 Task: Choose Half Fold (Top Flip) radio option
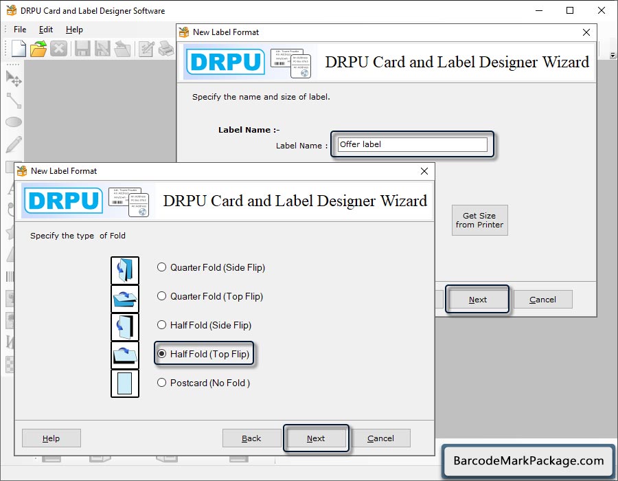pos(161,354)
